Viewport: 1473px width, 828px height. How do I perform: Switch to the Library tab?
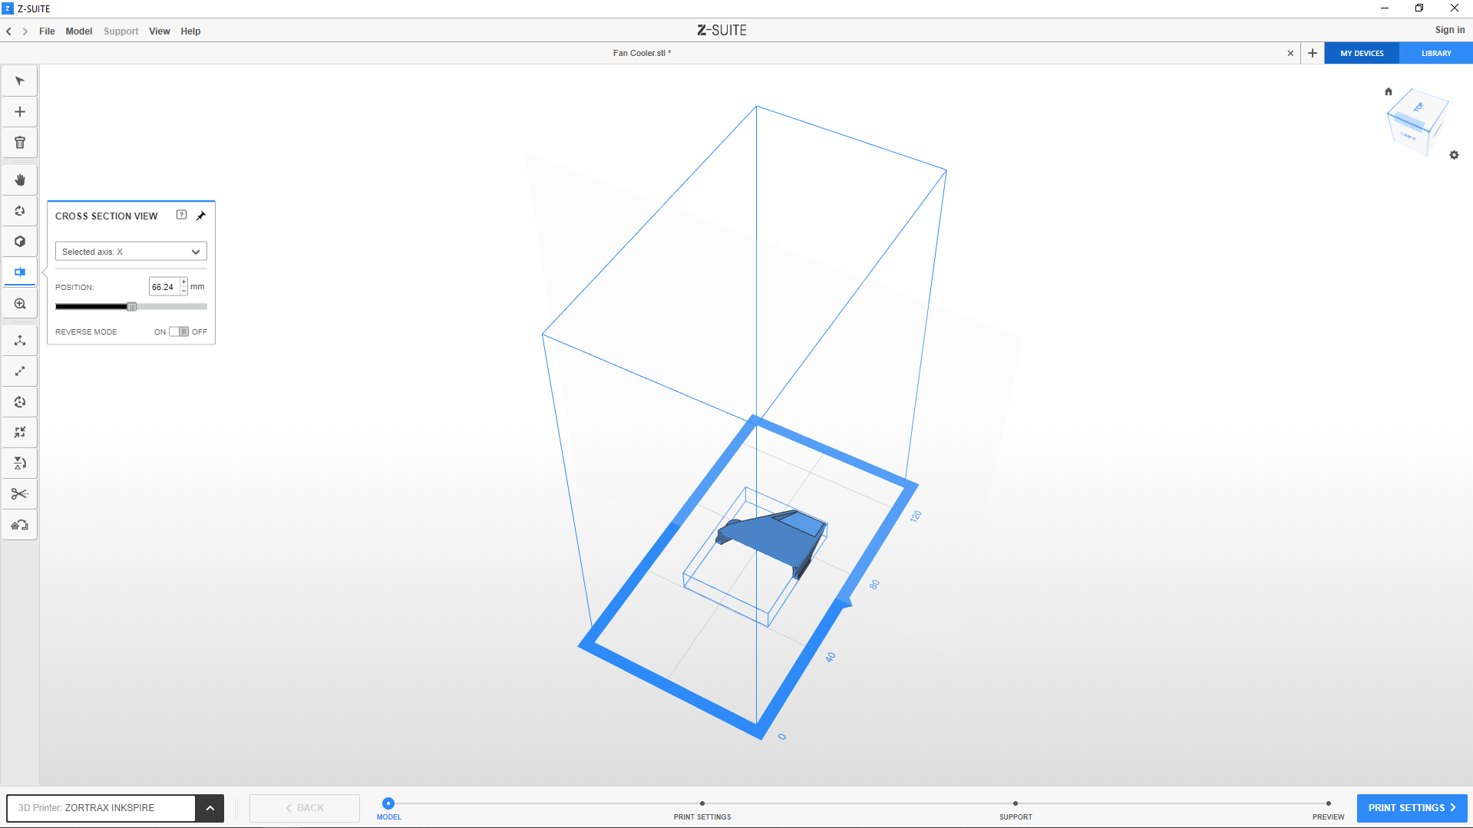(x=1435, y=54)
